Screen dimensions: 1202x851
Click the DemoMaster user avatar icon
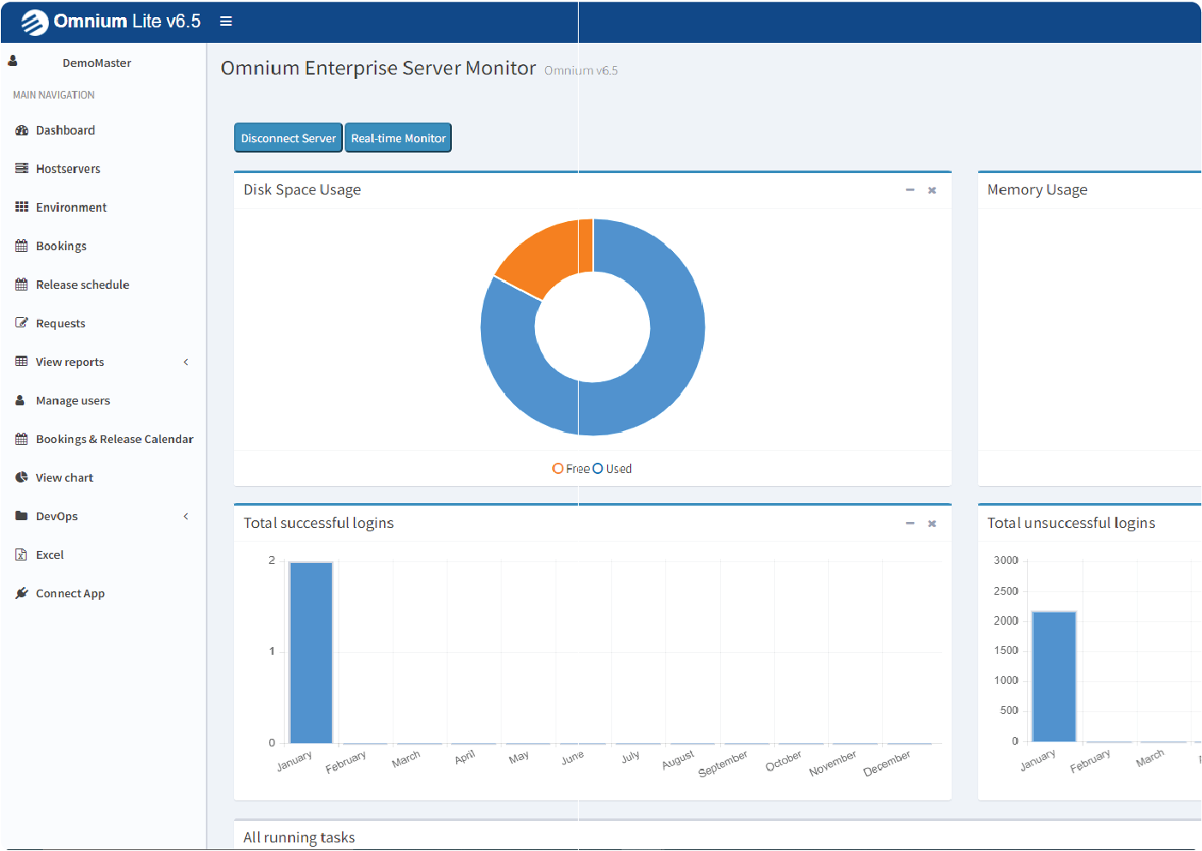tap(13, 61)
